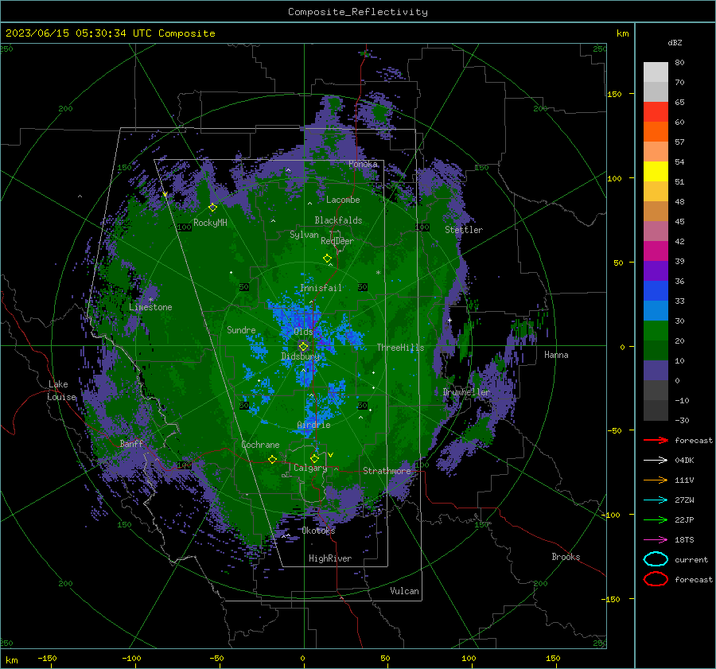Click the red forecast arrow in legend
Image resolution: width=716 pixels, height=669 pixels.
click(x=656, y=440)
